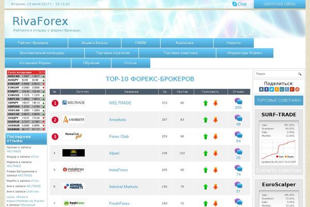Click Отзывы column header
The height and width of the screenshot is (207, 310).
239,92
